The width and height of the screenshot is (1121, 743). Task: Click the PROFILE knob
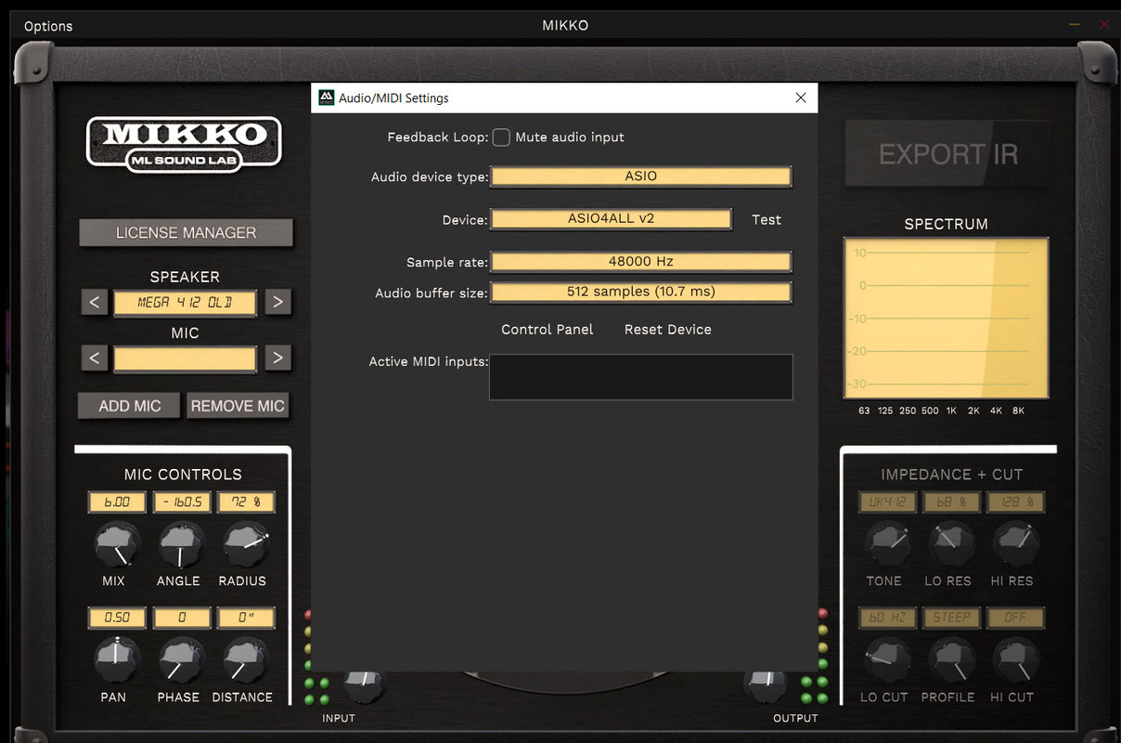coord(950,660)
